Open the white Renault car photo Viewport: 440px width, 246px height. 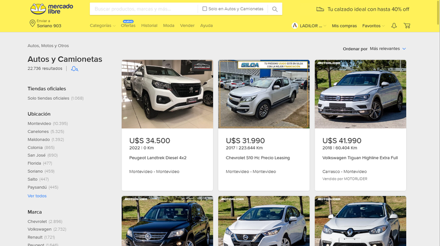tap(360, 221)
